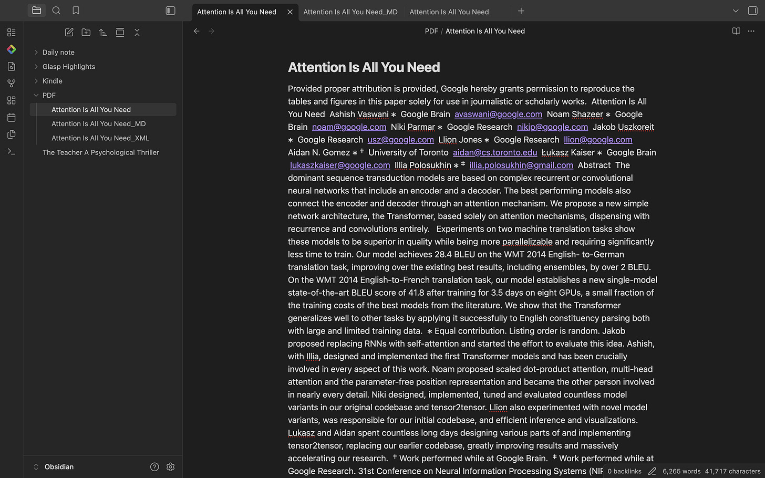Image resolution: width=765 pixels, height=478 pixels.
Task: Close the active Attention Is All You Need tab
Action: point(290,12)
